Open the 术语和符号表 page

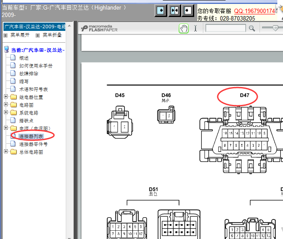(34, 89)
